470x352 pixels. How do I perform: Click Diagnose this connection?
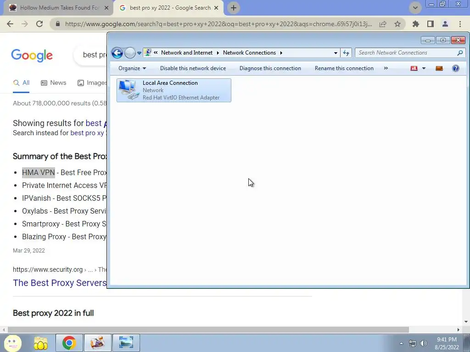point(270,68)
